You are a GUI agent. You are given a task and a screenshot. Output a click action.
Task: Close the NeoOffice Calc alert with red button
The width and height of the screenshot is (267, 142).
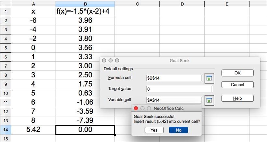point(136,108)
